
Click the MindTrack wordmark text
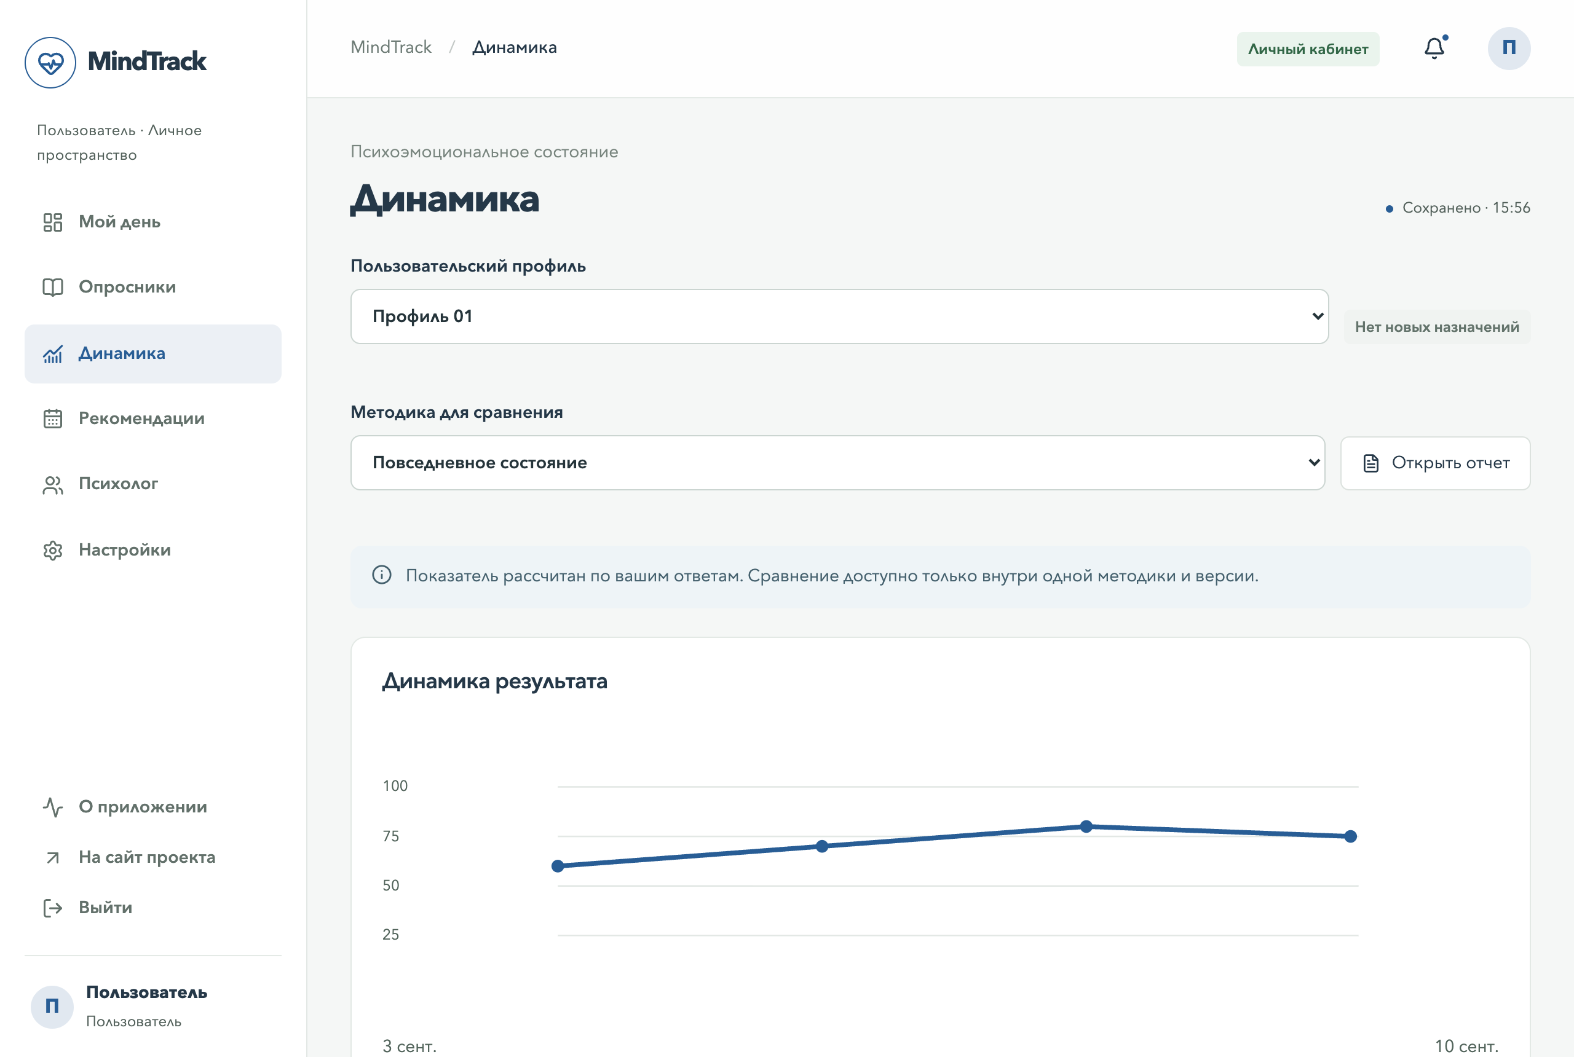147,61
